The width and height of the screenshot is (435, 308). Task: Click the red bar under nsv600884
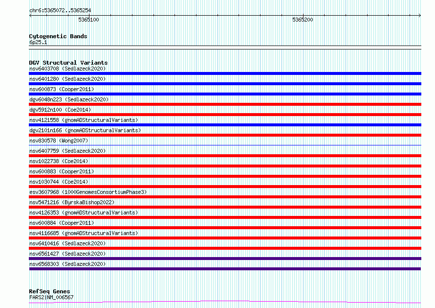225,228
